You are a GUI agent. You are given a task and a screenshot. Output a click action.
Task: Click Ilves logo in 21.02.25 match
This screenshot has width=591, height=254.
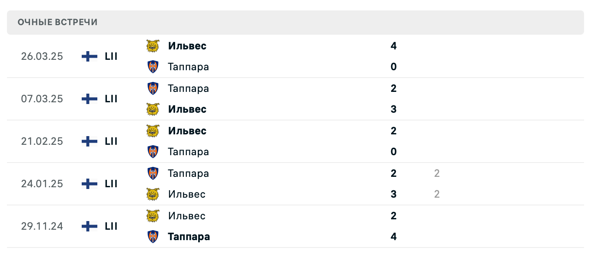tap(153, 131)
